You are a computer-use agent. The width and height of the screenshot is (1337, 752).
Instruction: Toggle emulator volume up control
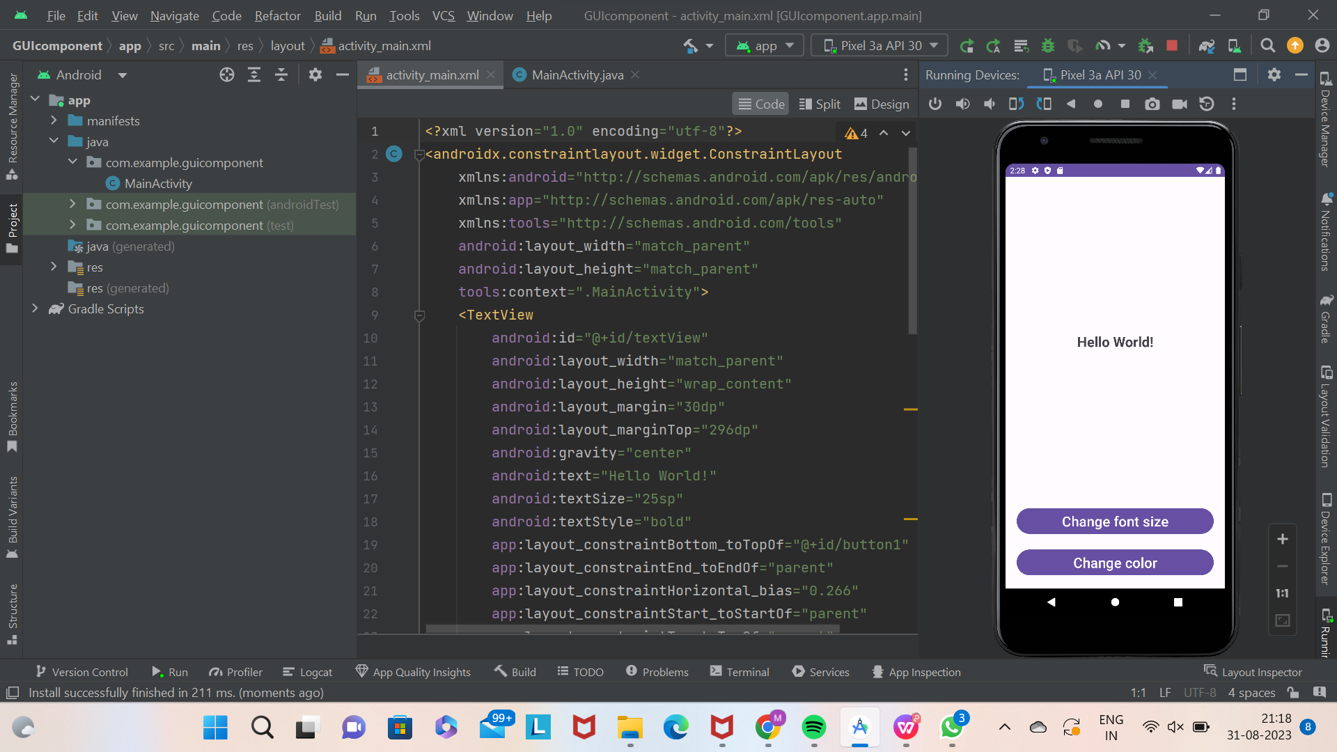[962, 104]
